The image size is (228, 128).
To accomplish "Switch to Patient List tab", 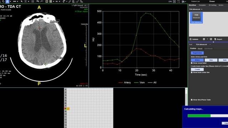I will click(x=195, y=1).
